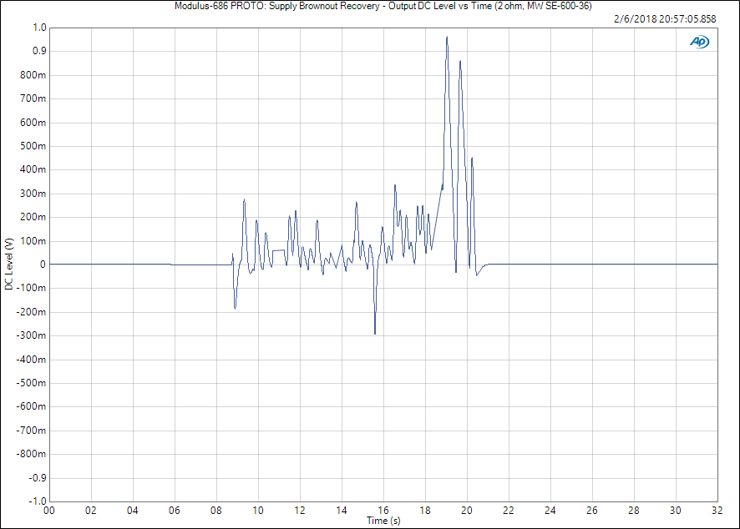Click the '-600m' y-axis value
Image resolution: width=740 pixels, height=529 pixels.
point(31,406)
